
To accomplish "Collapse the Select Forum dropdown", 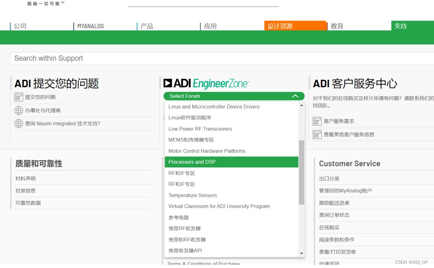I will click(234, 96).
